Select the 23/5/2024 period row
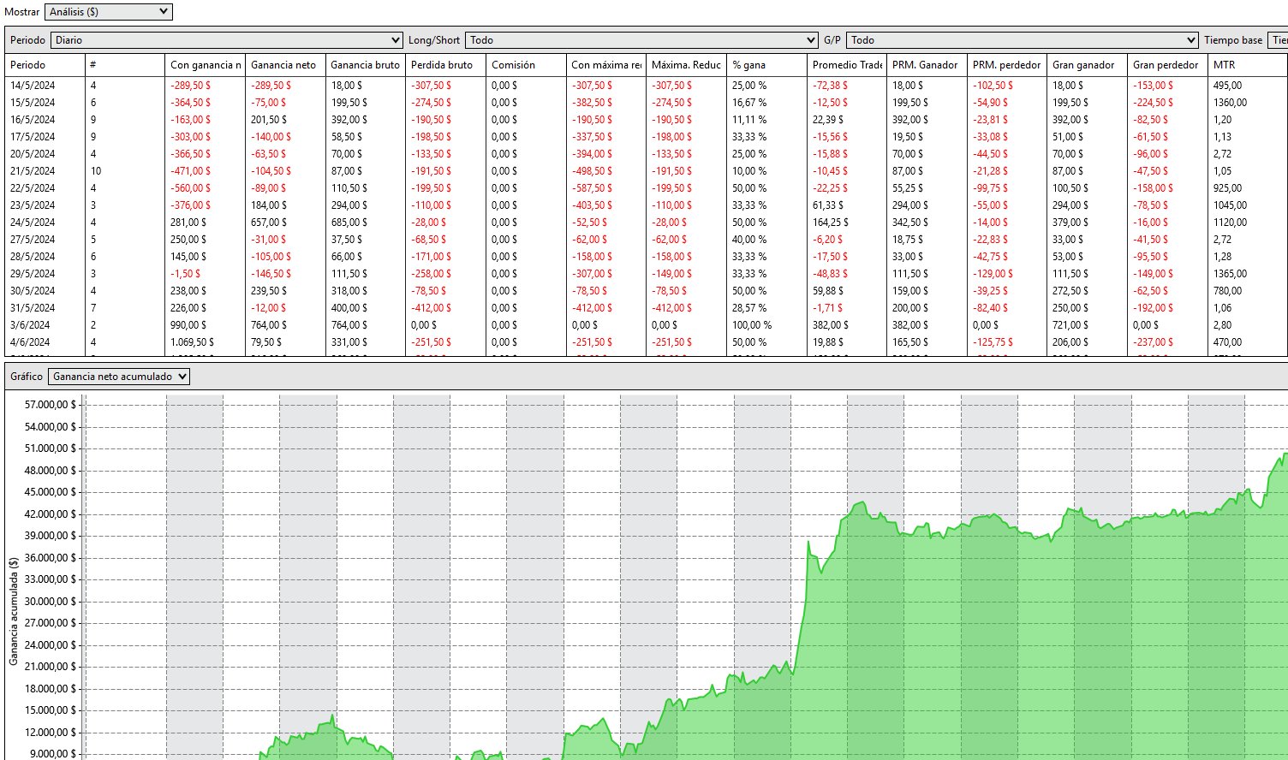1288x760 pixels. click(x=646, y=205)
